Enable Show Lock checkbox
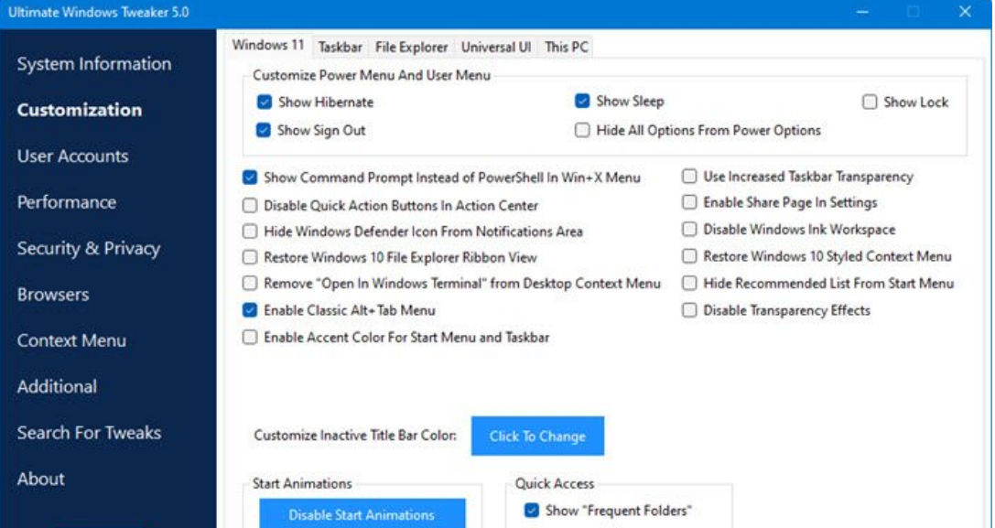This screenshot has width=995, height=528. click(x=870, y=102)
